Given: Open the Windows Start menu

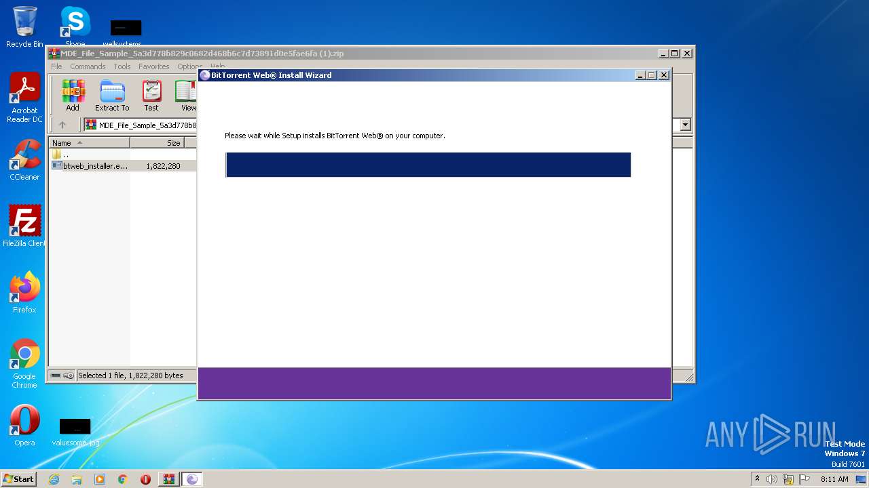Looking at the screenshot, I should (18, 479).
